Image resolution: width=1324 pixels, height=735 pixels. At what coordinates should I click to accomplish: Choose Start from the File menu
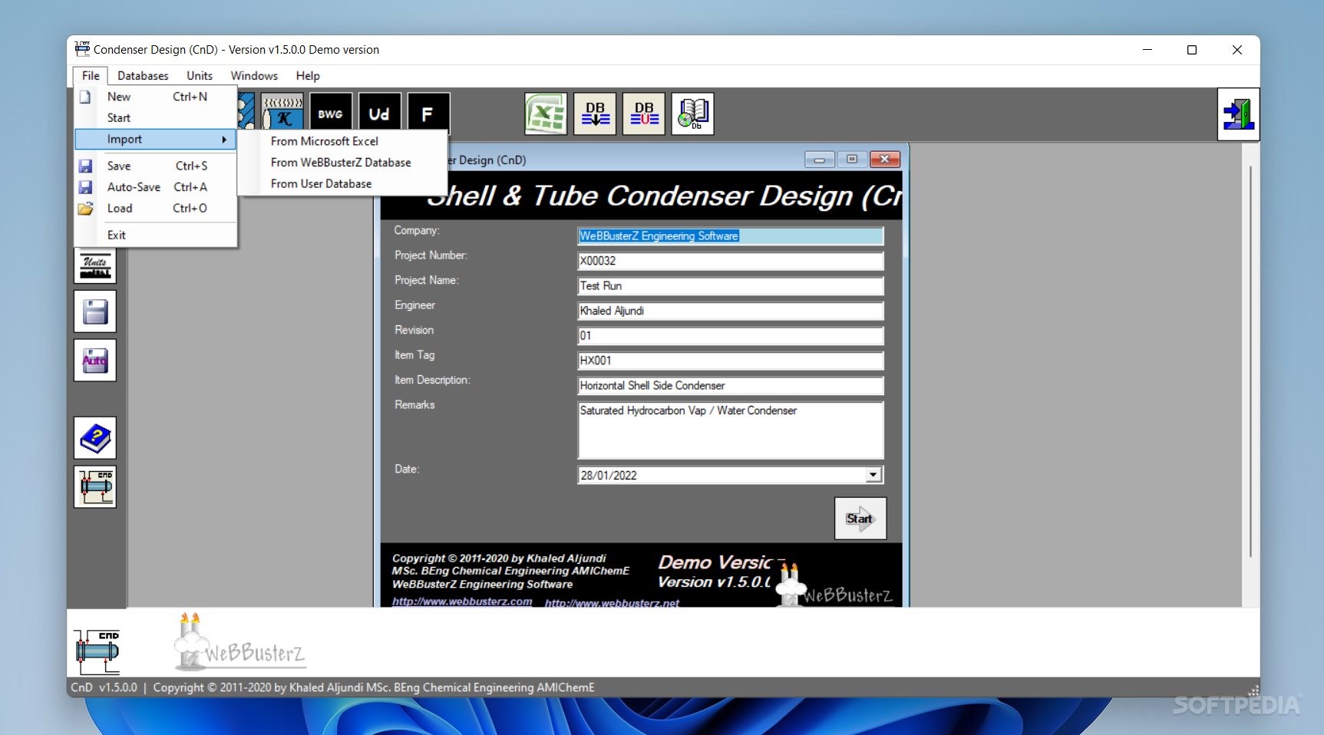(x=156, y=118)
